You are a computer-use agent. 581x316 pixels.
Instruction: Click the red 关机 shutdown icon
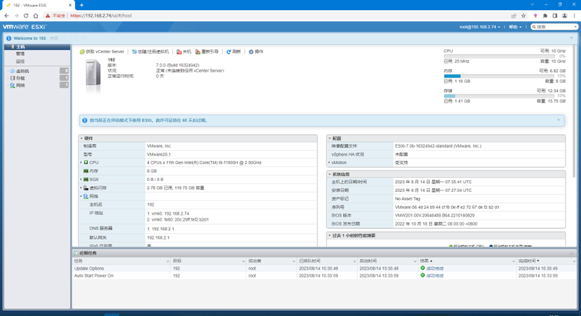coord(179,52)
